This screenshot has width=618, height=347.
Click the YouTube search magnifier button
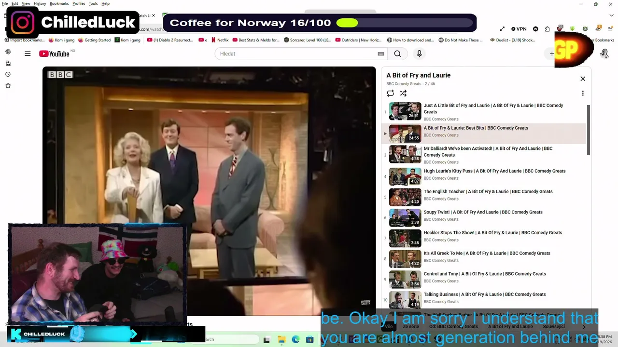click(x=397, y=54)
